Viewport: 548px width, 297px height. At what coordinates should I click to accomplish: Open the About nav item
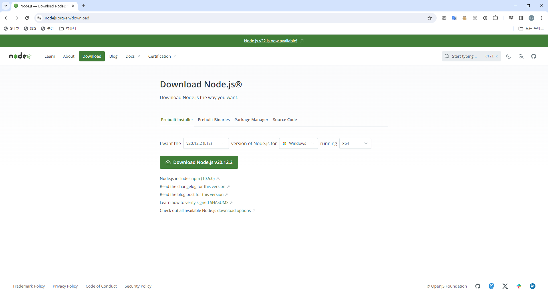pos(69,56)
